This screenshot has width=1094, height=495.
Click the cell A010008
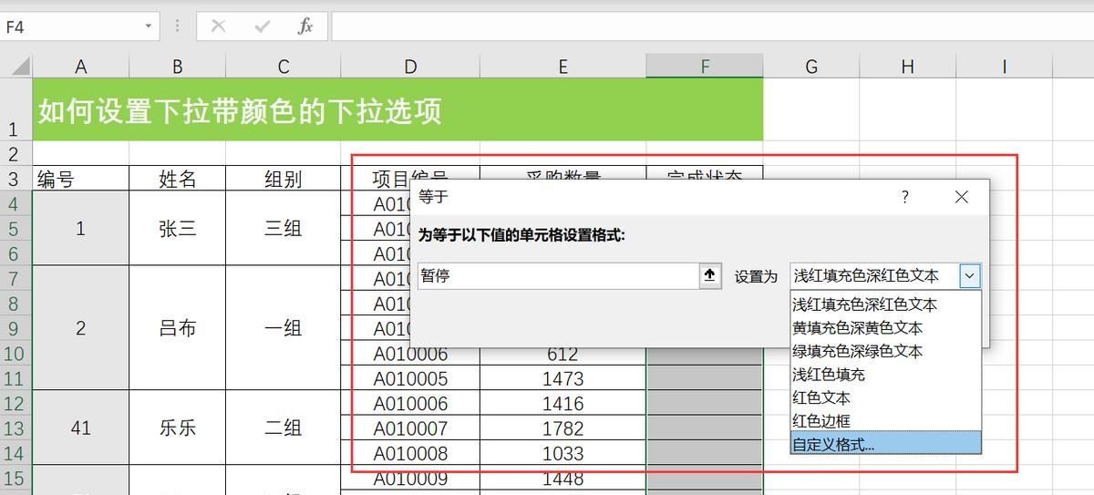pyautogui.click(x=410, y=452)
